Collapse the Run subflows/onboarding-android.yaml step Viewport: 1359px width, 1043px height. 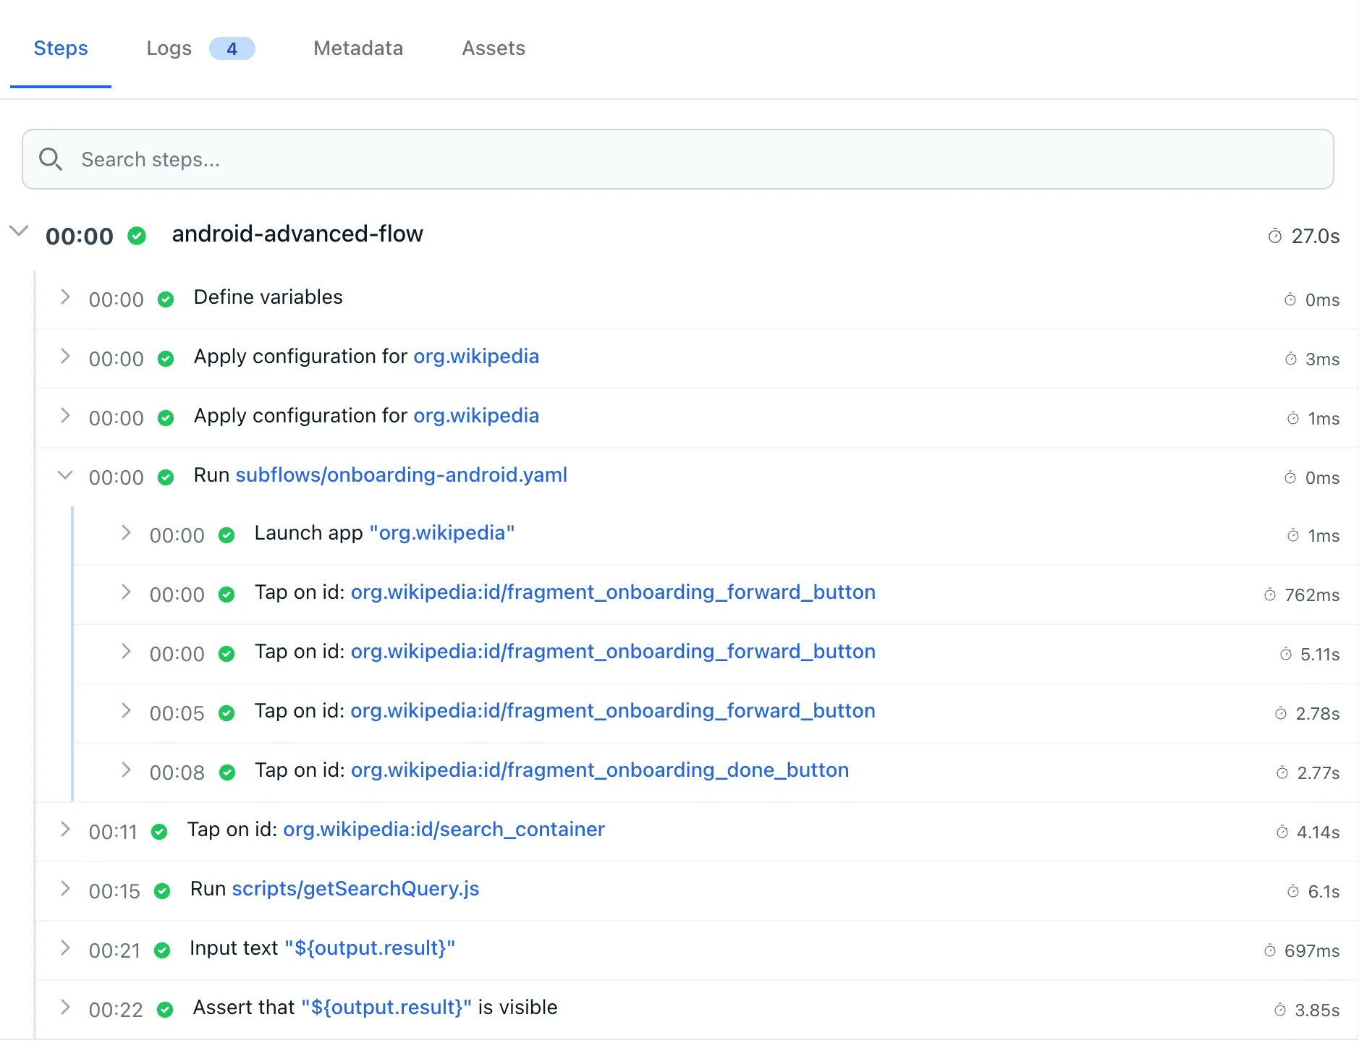(x=65, y=476)
